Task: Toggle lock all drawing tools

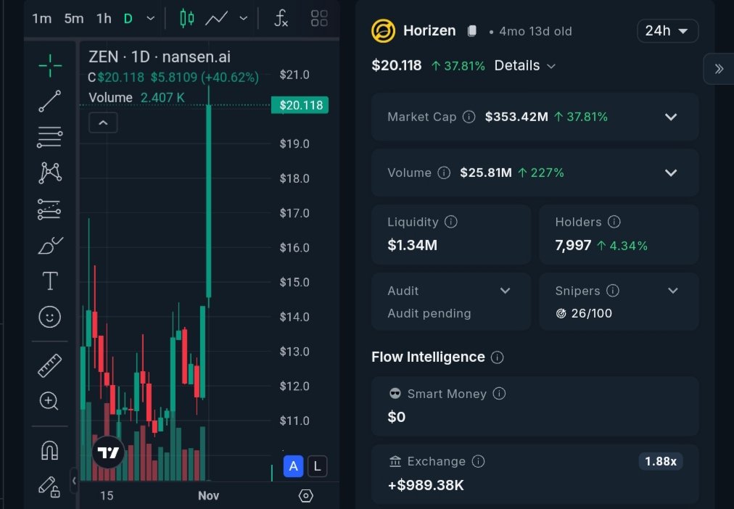Action: pyautogui.click(x=49, y=487)
